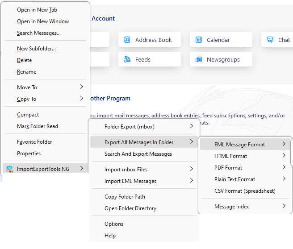Open the Feeds button
Screen dimensions: 293x249
150,59
